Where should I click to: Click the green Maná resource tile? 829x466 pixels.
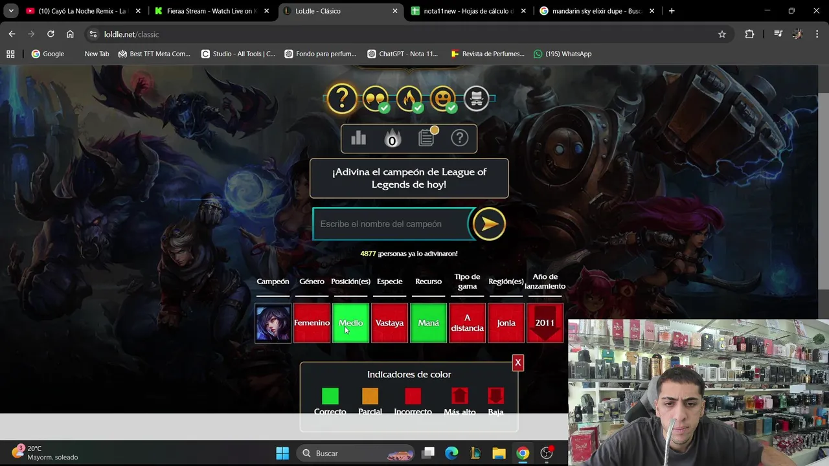(x=429, y=323)
